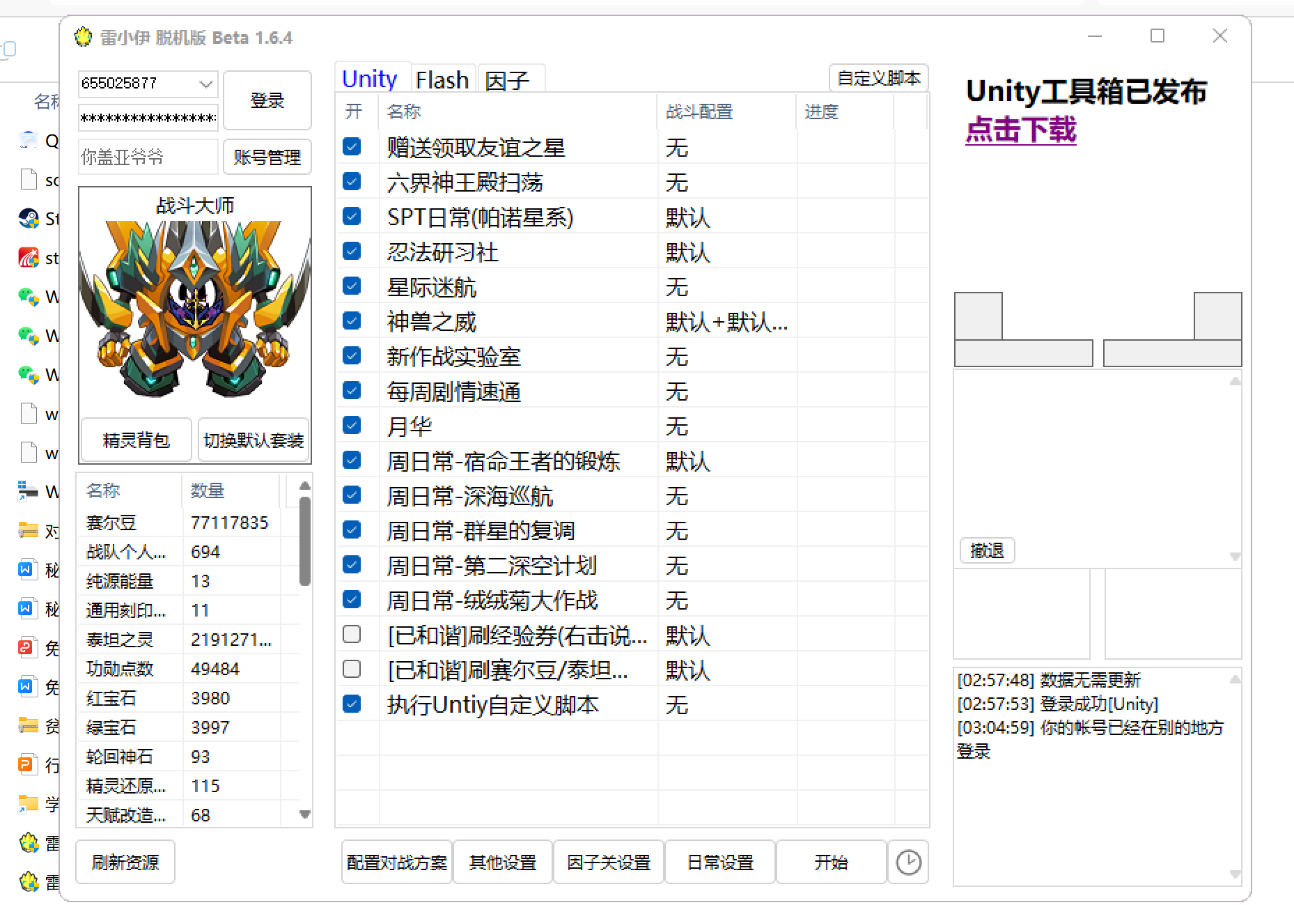This screenshot has width=1294, height=905.
Task: Click the 名称 column header in task table
Action: coord(517,111)
